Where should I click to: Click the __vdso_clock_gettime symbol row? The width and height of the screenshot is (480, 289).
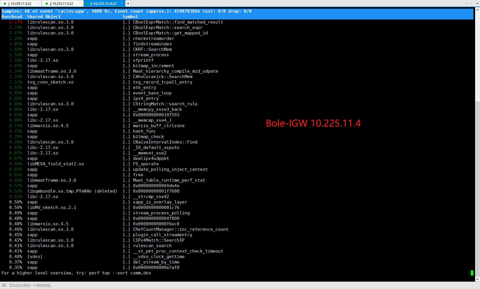[x=158, y=257]
